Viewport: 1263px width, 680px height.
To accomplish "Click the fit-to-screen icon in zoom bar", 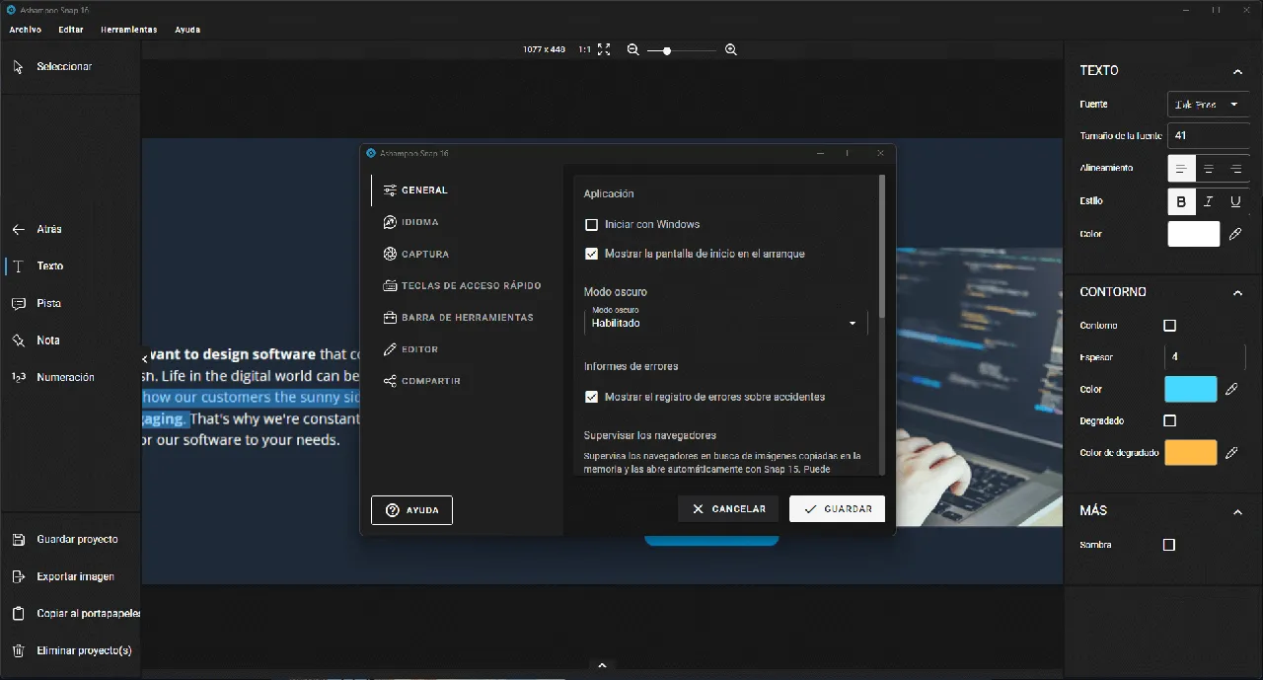I will pyautogui.click(x=604, y=49).
